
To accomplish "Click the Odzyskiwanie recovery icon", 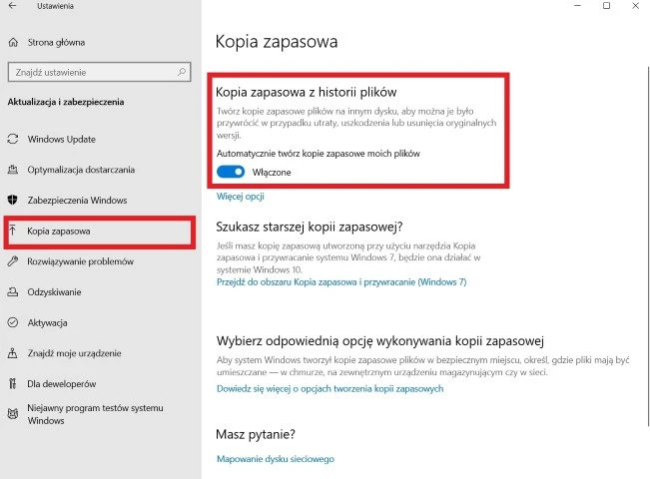I will pos(13,292).
